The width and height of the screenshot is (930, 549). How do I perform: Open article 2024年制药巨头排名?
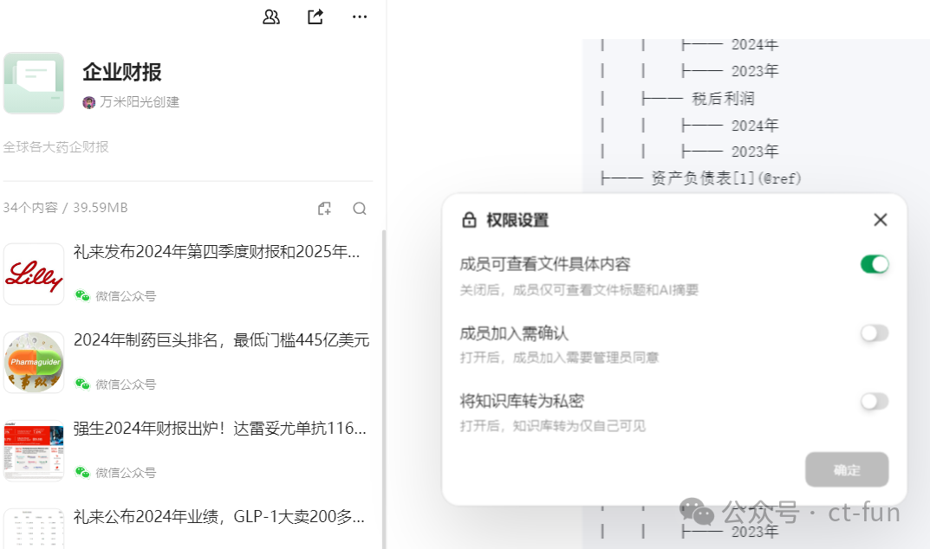221,339
